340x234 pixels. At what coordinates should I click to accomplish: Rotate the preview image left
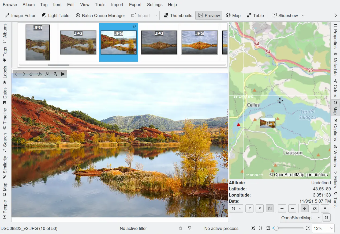pyautogui.click(x=32, y=74)
